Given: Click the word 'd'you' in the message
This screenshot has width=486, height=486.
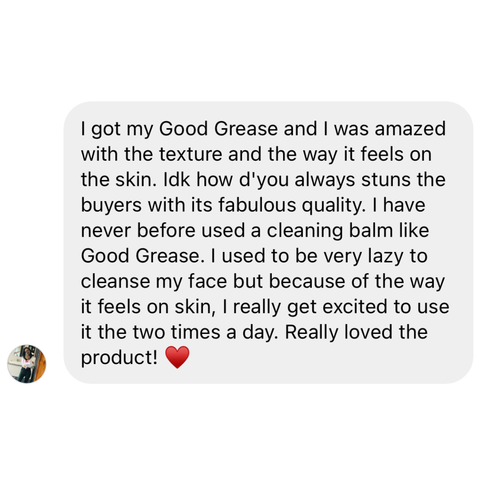Looking at the screenshot, I should (264, 180).
